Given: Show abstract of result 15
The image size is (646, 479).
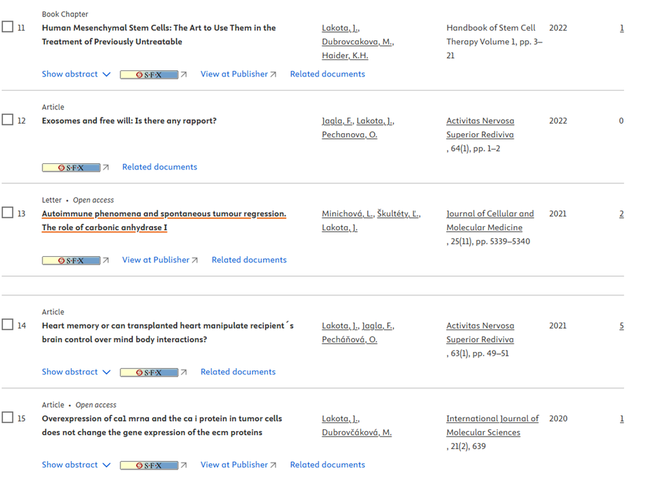Looking at the screenshot, I should pos(75,465).
